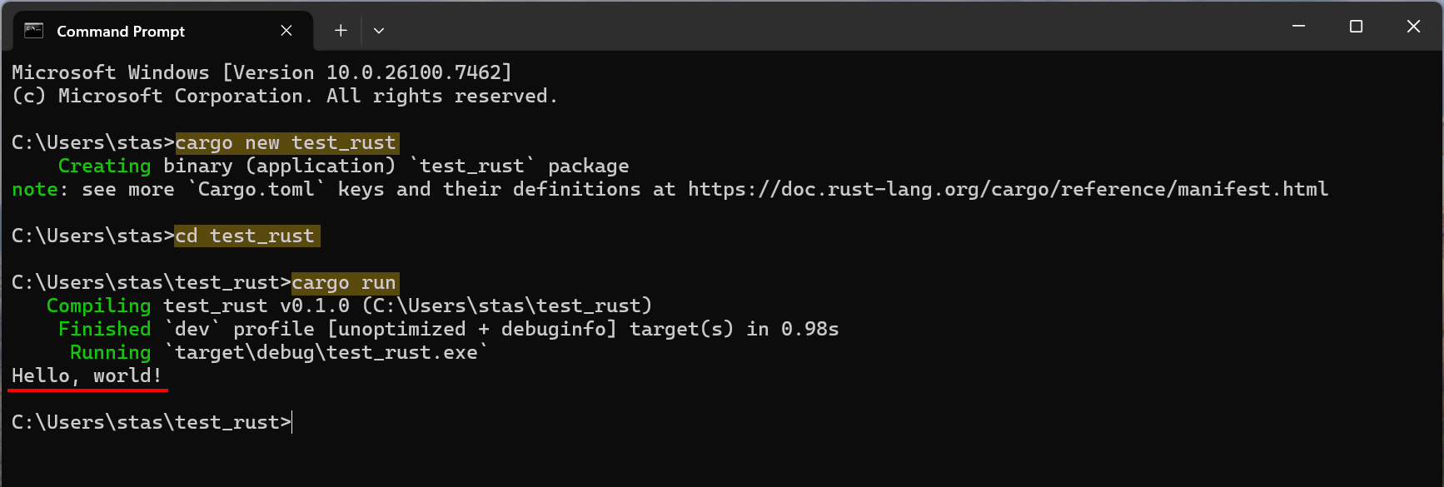The image size is (1444, 487).
Task: Open the Cargo manifest reference URL
Action: (1008, 190)
